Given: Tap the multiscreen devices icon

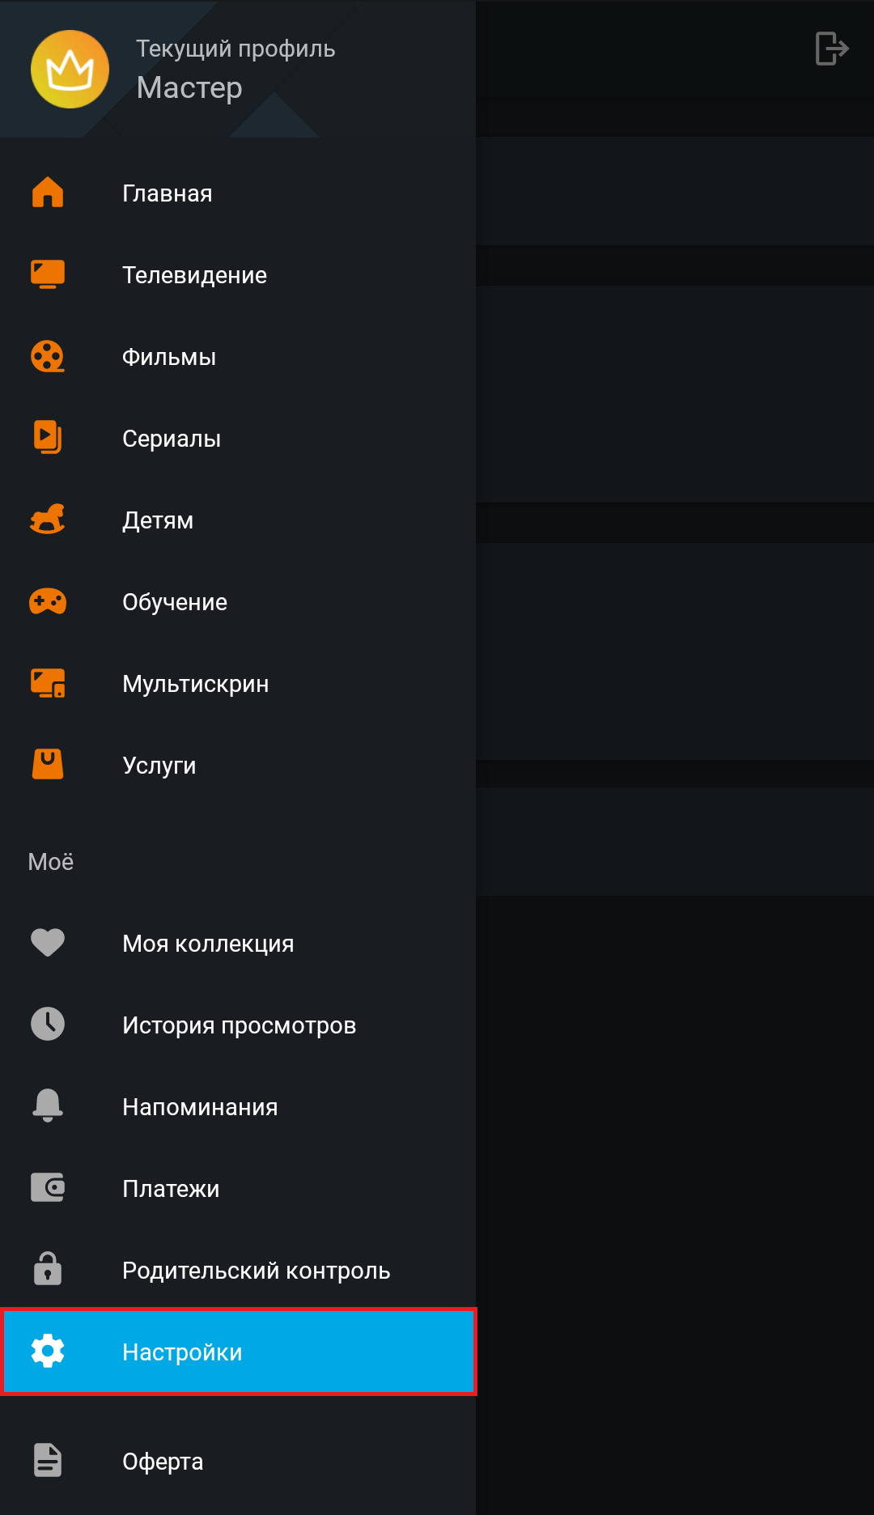Looking at the screenshot, I should pos(48,683).
